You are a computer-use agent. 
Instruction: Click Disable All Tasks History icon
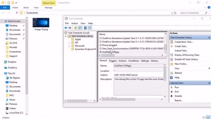[x=172, y=59]
